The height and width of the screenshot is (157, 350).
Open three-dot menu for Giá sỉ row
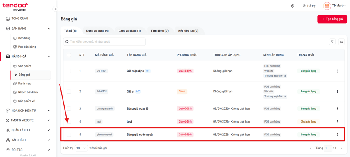click(x=337, y=91)
